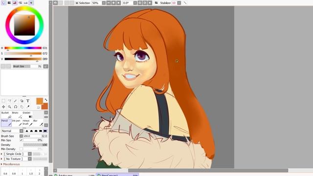Toggle the color wheel panel icon
The width and height of the screenshot is (313, 176).
click(x=3, y=3)
